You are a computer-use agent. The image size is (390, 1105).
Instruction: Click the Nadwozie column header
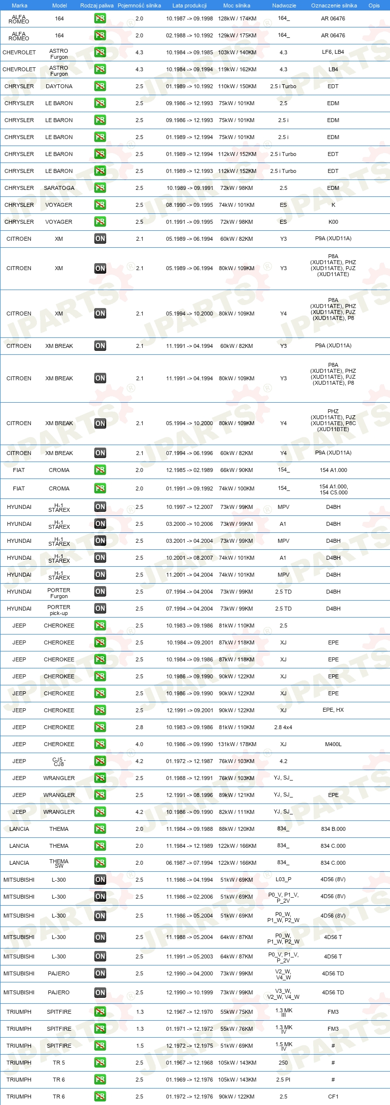point(284,5)
